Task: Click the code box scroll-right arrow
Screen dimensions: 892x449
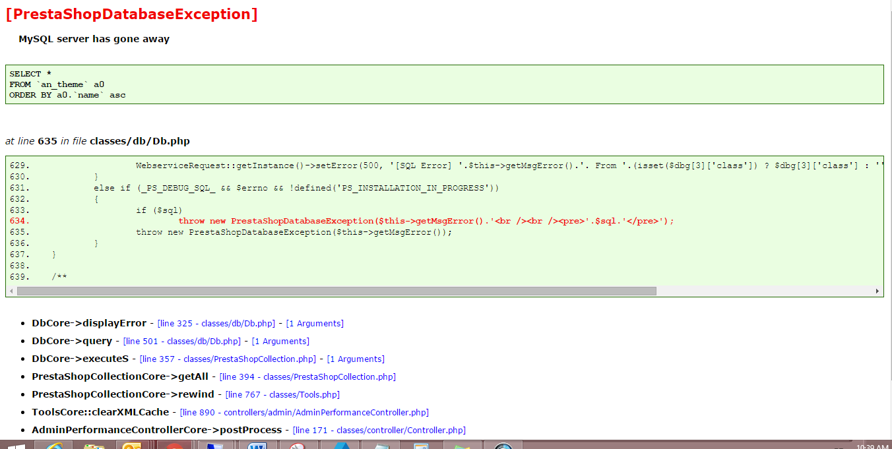Action: coord(877,291)
